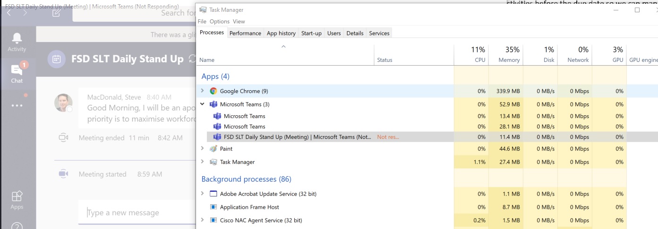Click the Application Frame Host icon
This screenshot has width=658, height=229.
pos(214,207)
